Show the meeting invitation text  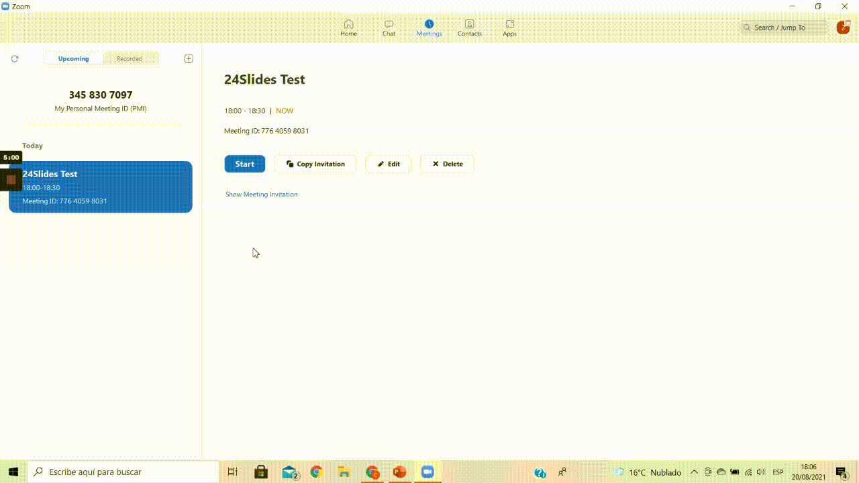[x=261, y=195]
